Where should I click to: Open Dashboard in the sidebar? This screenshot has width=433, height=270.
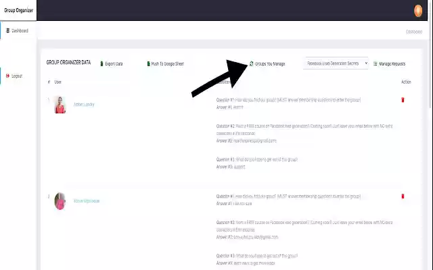18,30
